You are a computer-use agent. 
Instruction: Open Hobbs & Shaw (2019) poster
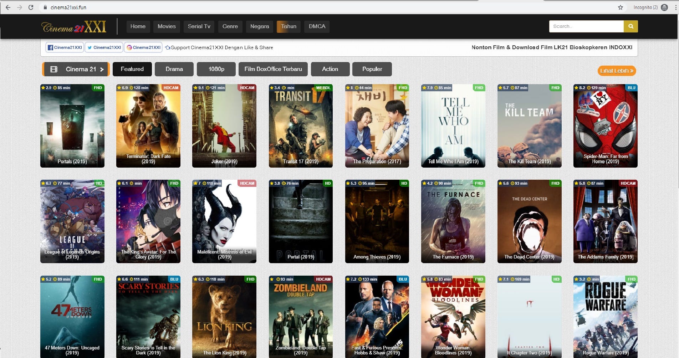point(377,317)
